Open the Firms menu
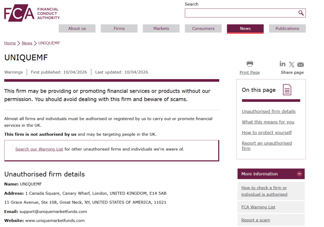 [x=119, y=28]
